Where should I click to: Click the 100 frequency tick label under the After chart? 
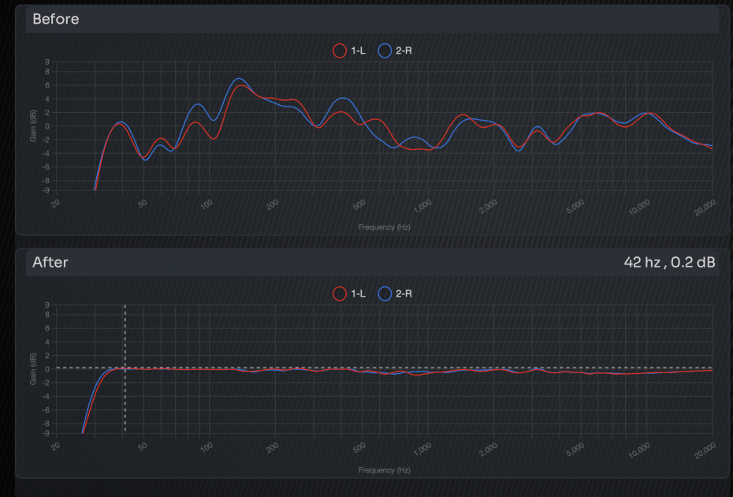[207, 447]
